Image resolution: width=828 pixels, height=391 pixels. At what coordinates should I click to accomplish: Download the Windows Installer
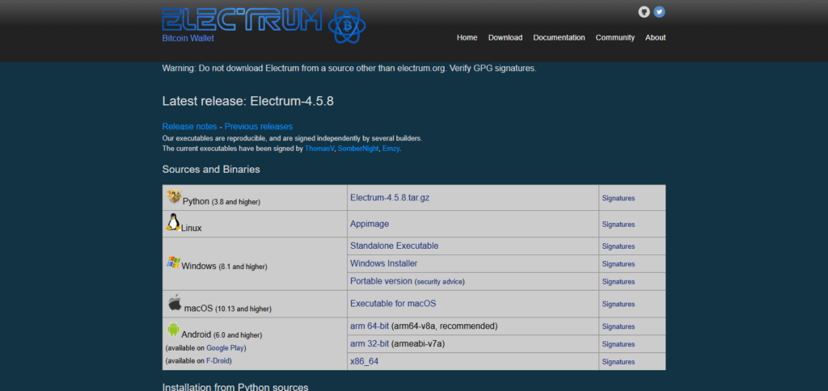384,263
